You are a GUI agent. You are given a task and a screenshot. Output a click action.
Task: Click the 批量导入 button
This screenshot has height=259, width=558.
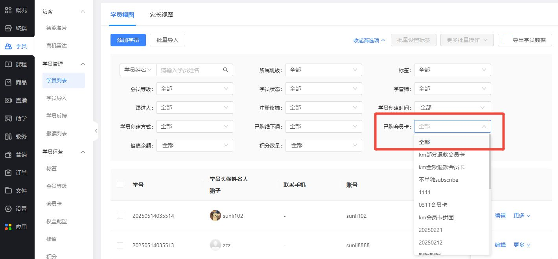[x=168, y=40]
